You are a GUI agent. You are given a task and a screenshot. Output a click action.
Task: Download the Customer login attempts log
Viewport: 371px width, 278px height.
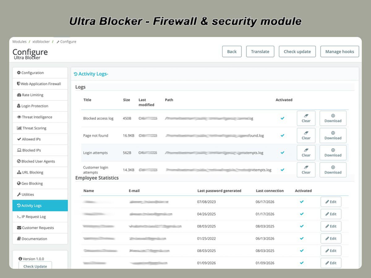(x=333, y=170)
